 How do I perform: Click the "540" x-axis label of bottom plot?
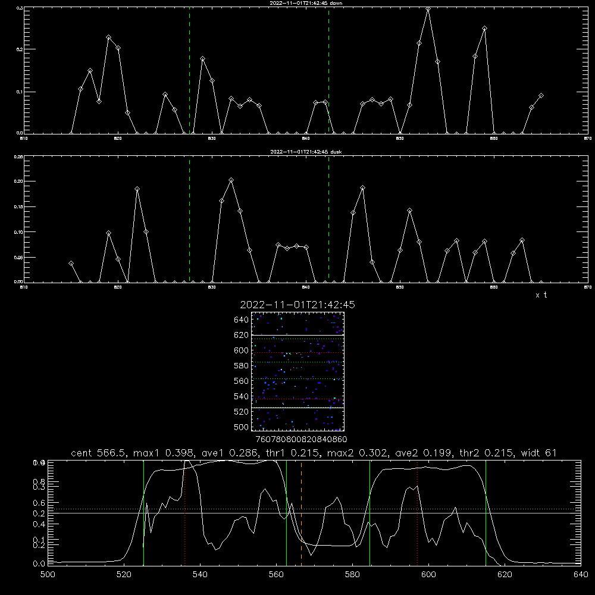[x=200, y=575]
